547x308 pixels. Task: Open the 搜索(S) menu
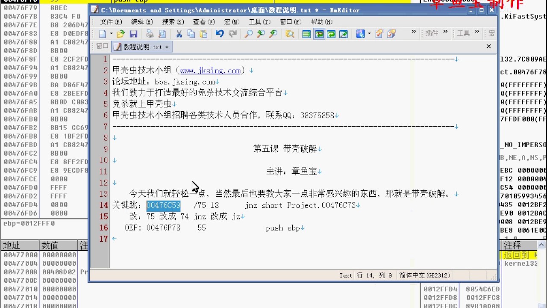coord(173,22)
